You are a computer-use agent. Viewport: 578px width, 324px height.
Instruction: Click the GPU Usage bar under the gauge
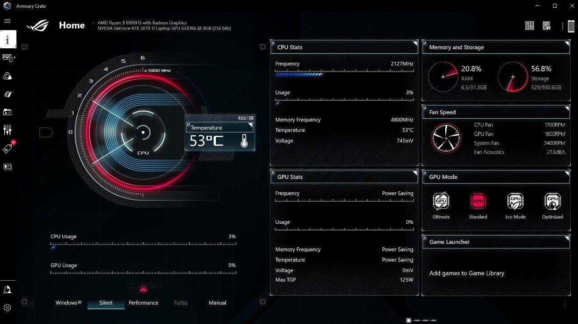143,272
